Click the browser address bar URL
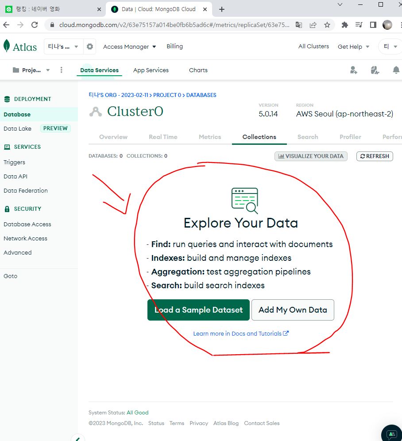 point(174,25)
